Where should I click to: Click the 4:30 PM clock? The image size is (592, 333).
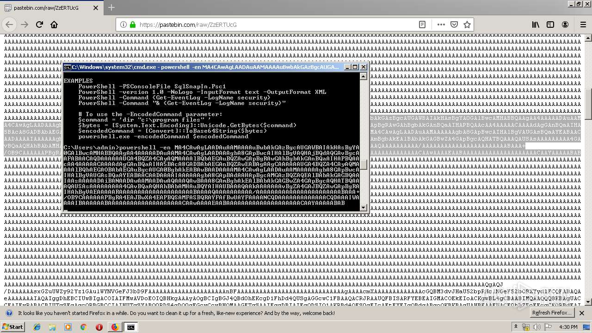point(568,327)
